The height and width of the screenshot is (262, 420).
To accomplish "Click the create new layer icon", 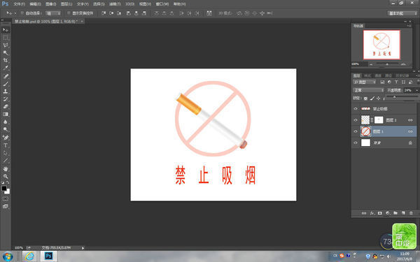I will coord(403,213).
